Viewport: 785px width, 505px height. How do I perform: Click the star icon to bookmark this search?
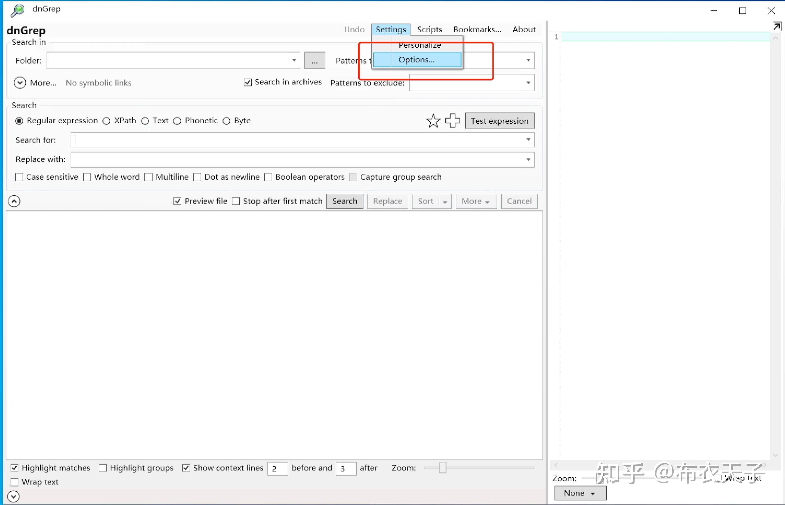(x=433, y=121)
